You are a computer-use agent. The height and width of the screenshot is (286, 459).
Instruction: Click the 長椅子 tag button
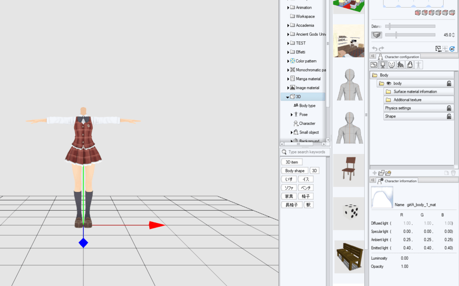[x=292, y=205]
